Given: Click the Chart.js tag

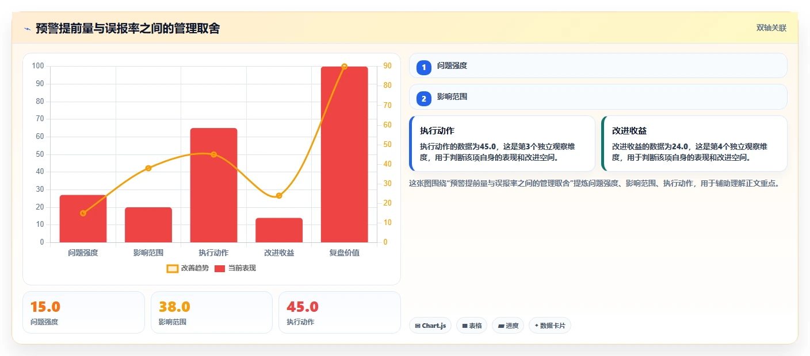Looking at the screenshot, I should (x=430, y=326).
